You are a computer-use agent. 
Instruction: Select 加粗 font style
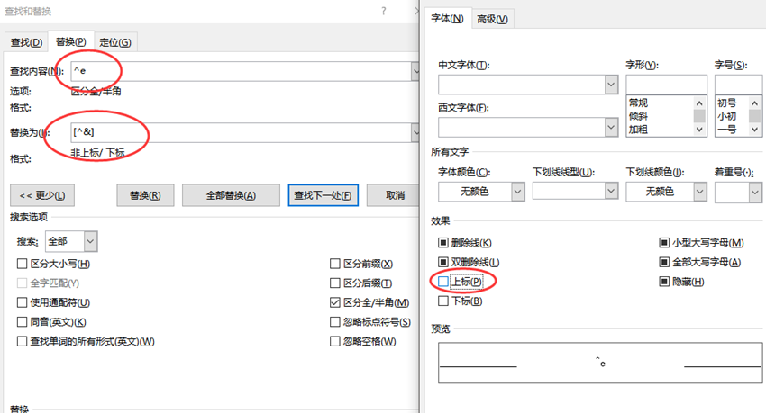point(639,130)
